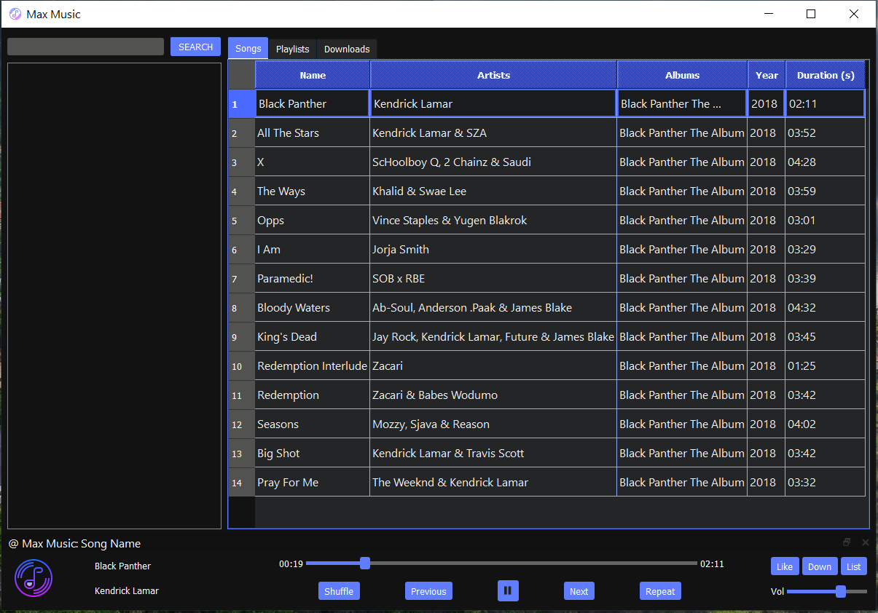Screen dimensions: 878x613
Task: Sort by the Albums column header
Action: coord(682,75)
